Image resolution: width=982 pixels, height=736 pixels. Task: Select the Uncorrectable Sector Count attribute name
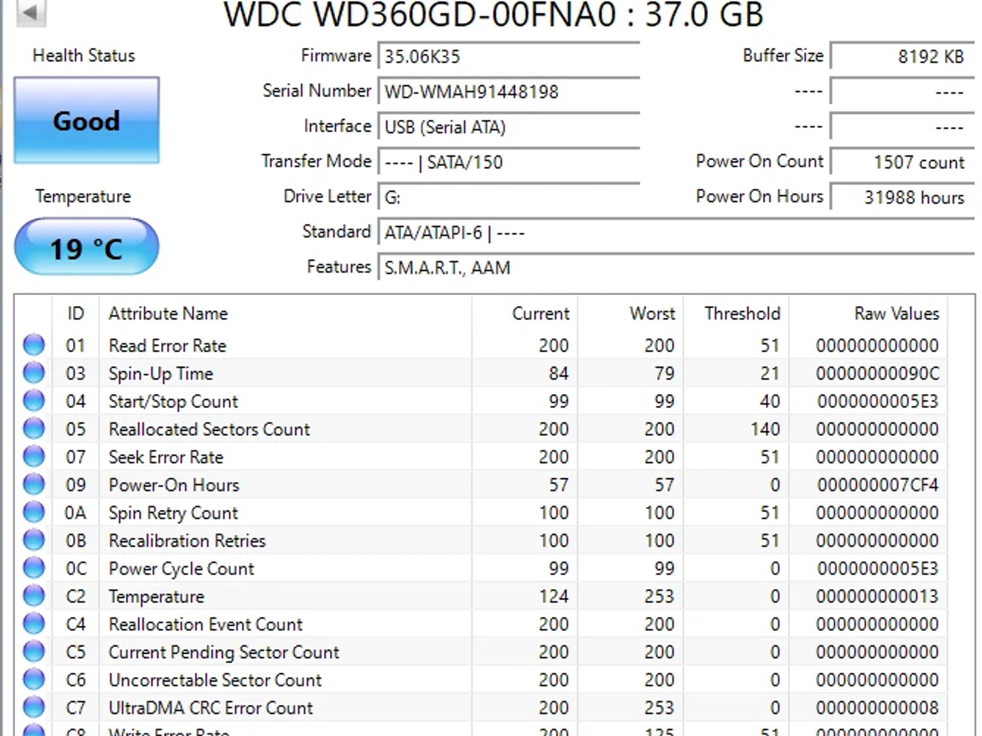215,680
